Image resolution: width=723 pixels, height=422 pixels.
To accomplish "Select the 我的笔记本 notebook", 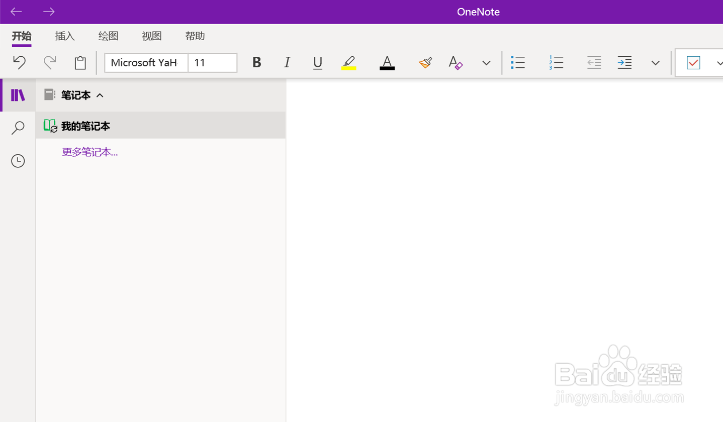I will (161, 126).
